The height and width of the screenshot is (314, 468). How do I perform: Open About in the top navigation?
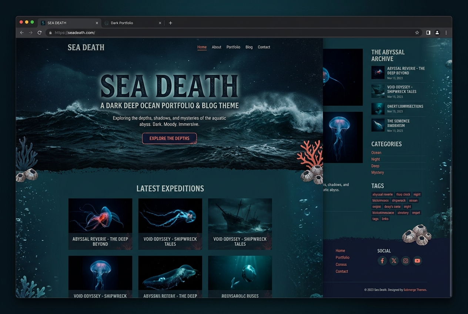click(217, 47)
